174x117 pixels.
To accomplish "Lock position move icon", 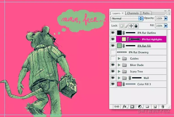I will (131, 26).
